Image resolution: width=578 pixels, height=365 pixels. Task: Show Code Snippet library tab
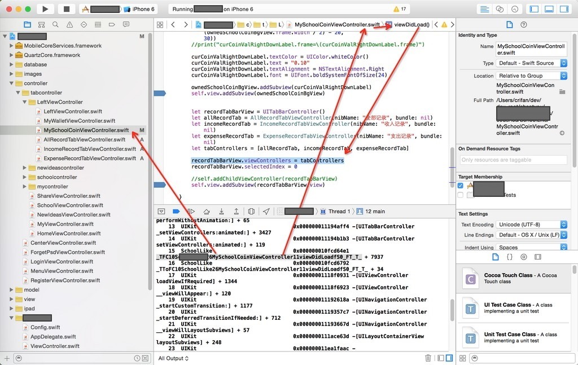[510, 257]
